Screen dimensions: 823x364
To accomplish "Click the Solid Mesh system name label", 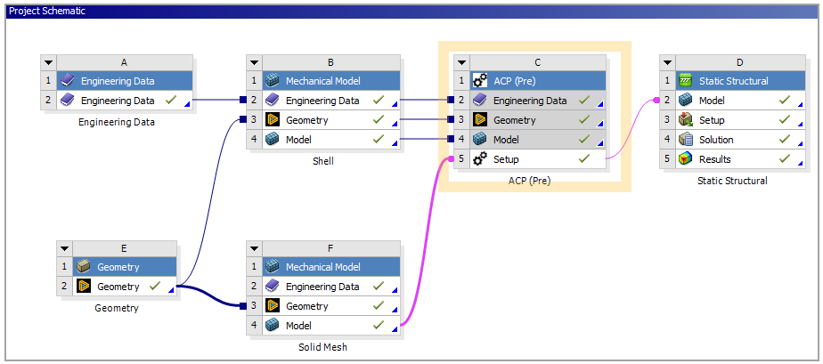I will (x=322, y=347).
